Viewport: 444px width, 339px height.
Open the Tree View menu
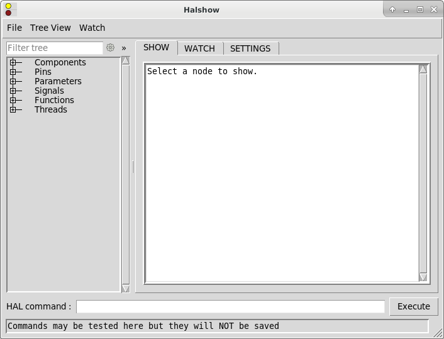[50, 28]
